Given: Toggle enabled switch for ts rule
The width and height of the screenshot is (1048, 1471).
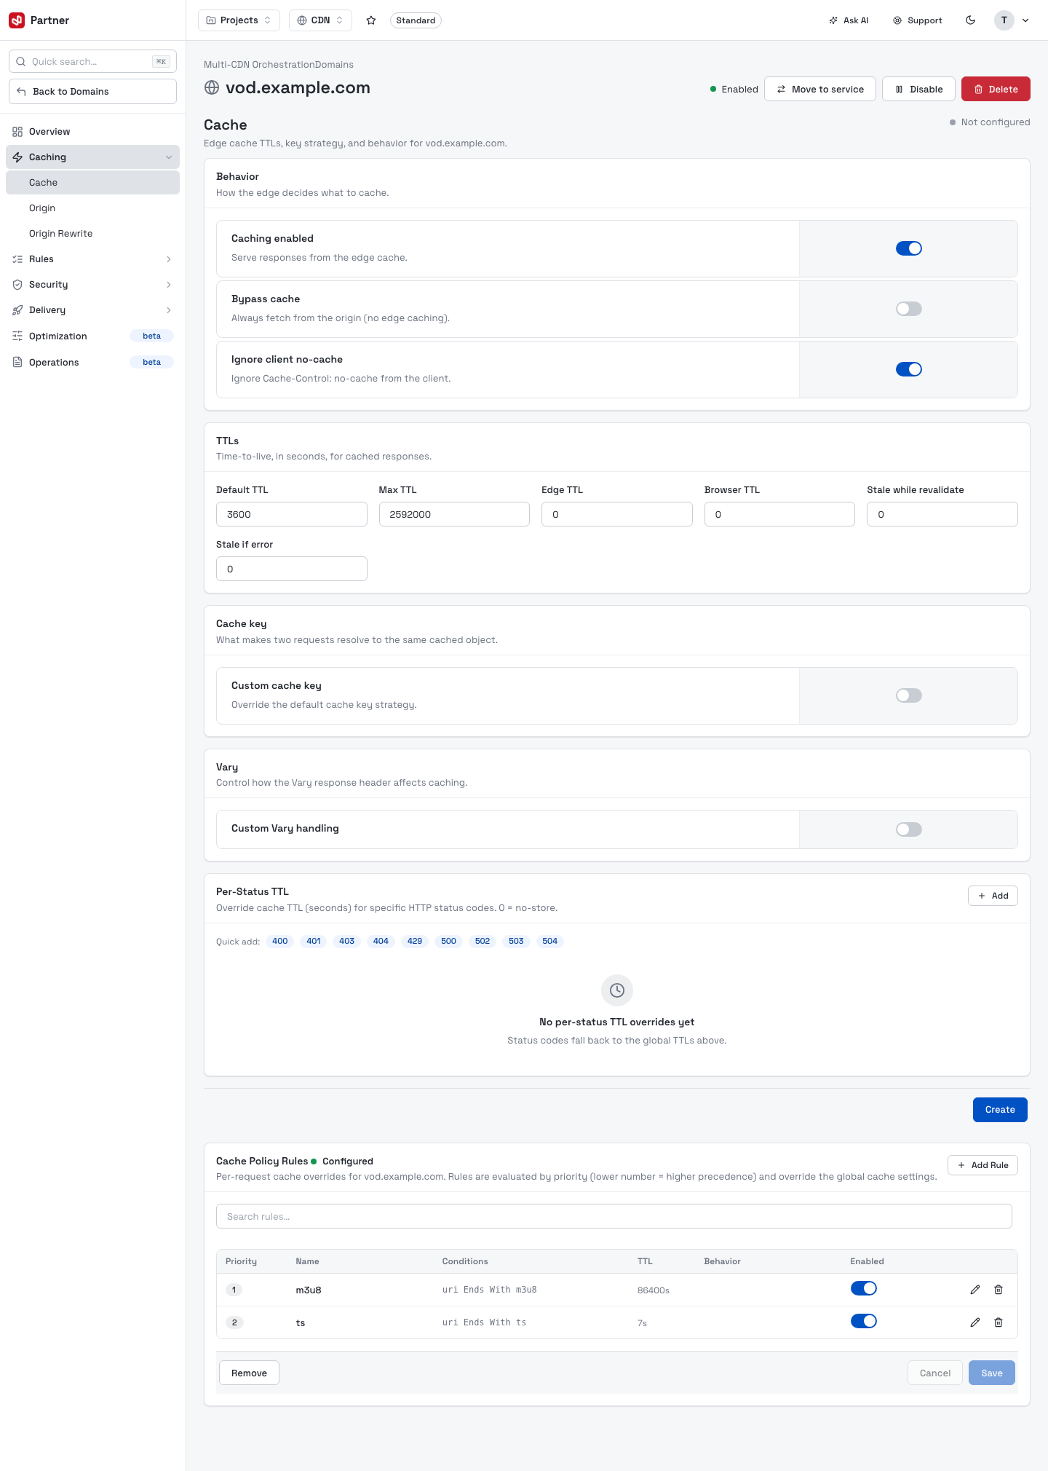Looking at the screenshot, I should coord(864,1321).
